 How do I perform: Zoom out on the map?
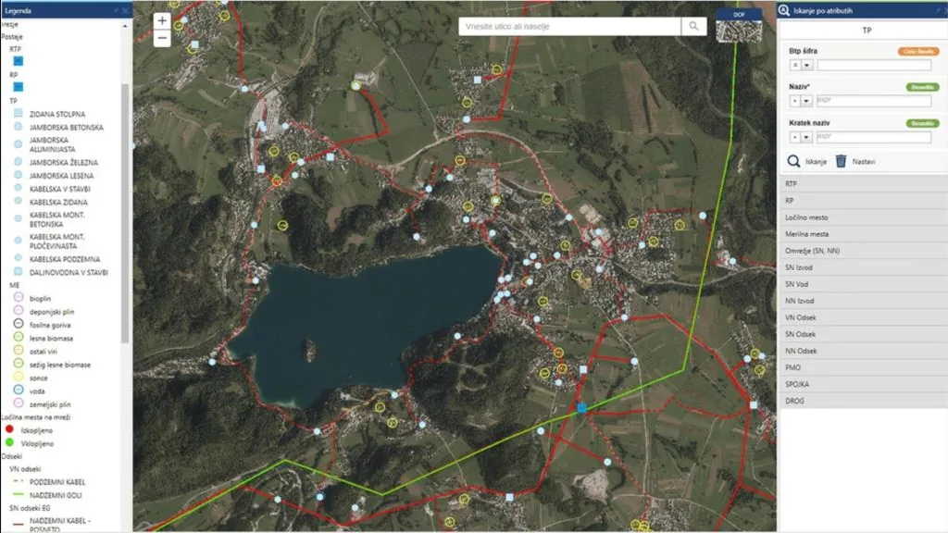[161, 38]
